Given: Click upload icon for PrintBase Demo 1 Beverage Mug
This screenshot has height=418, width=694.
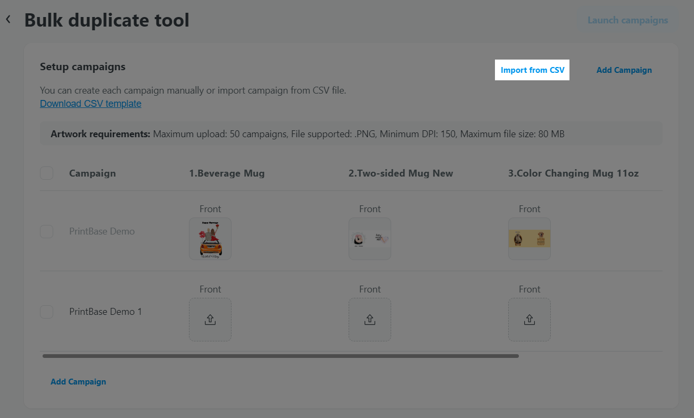Looking at the screenshot, I should point(210,320).
